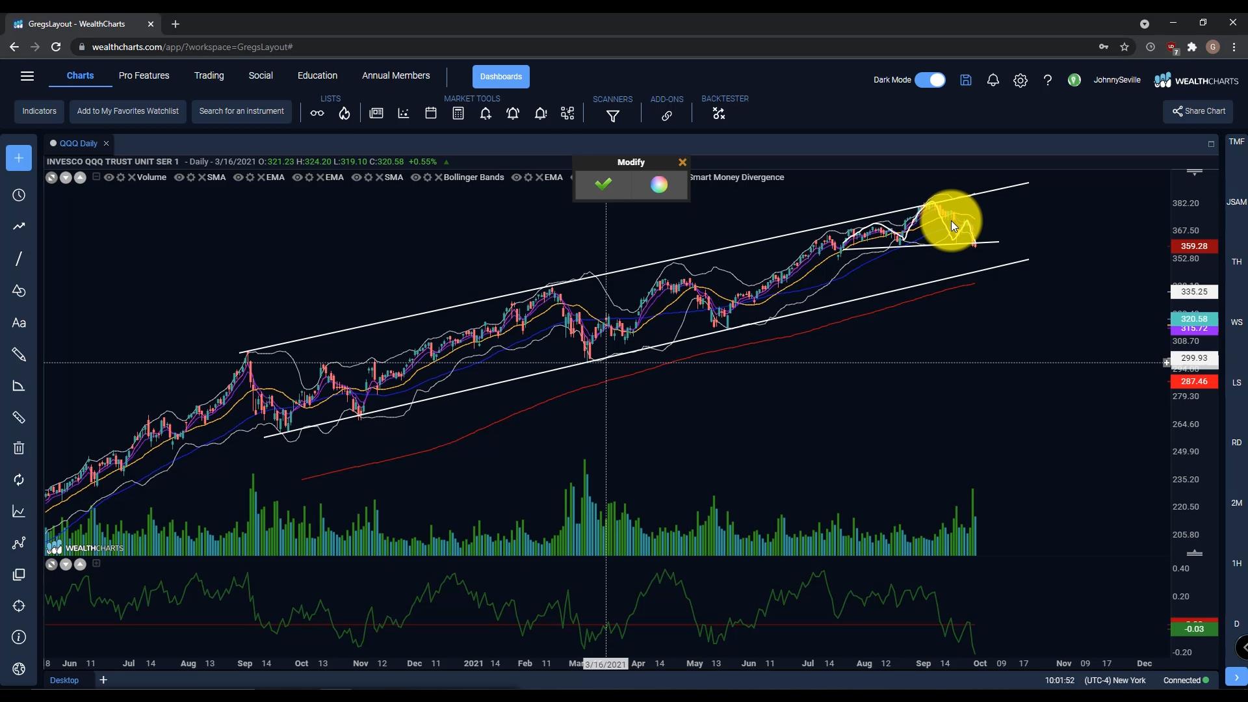
Task: Click the ringing bell alerts icon
Action: click(513, 114)
